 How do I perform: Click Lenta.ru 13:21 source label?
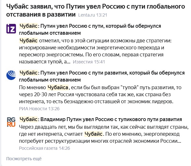click(93, 15)
